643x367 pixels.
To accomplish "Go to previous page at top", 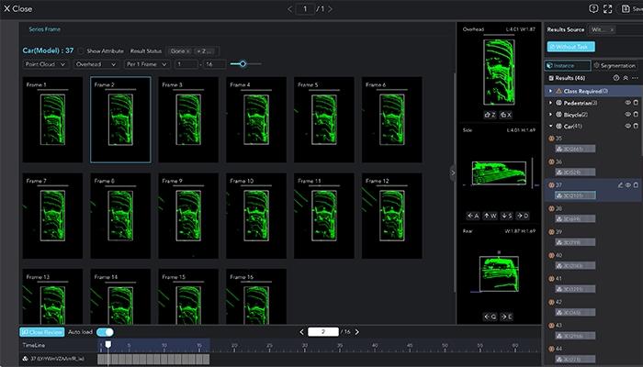I will pyautogui.click(x=290, y=8).
